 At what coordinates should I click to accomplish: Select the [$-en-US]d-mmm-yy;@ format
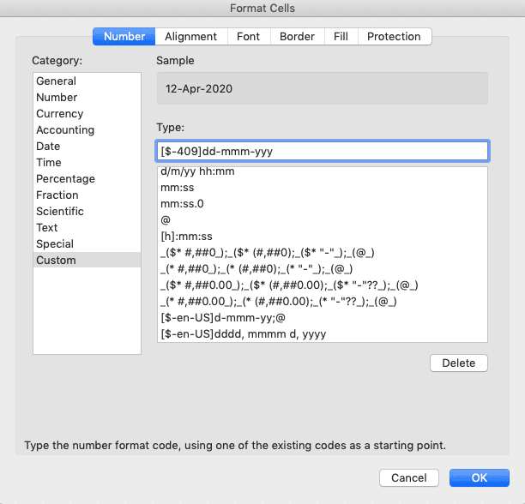[x=323, y=318]
